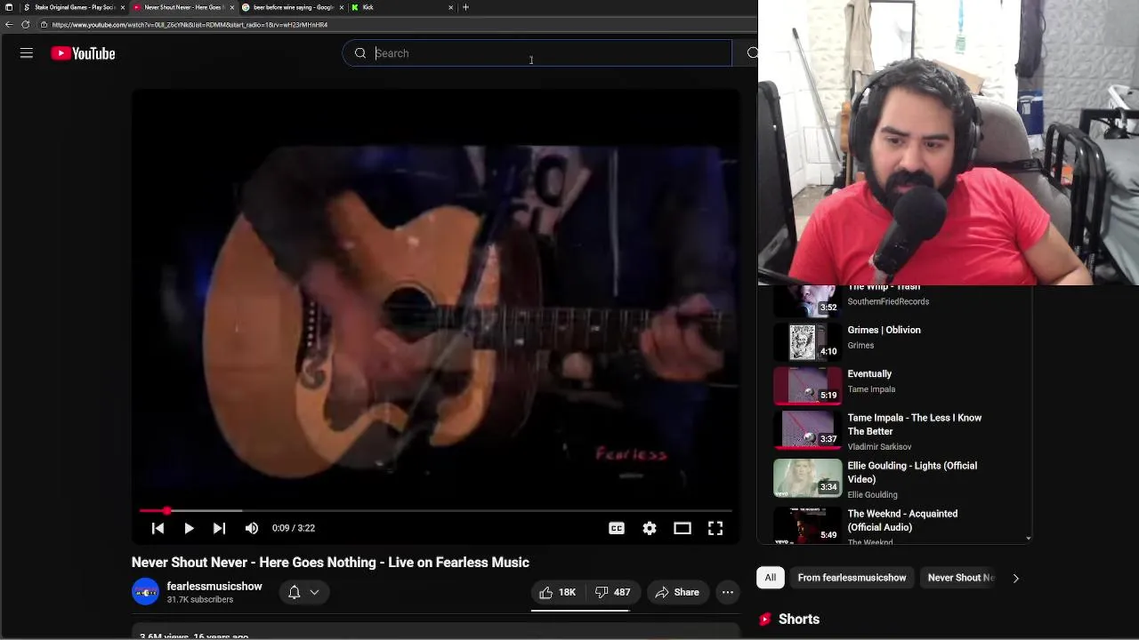Mute the video volume speaker icon

(252, 528)
